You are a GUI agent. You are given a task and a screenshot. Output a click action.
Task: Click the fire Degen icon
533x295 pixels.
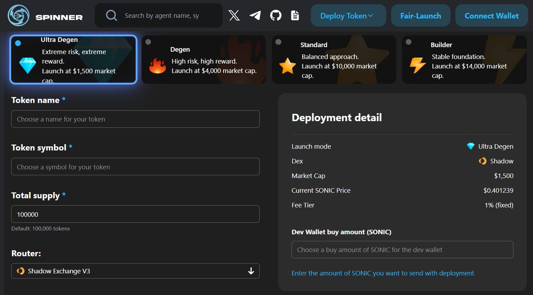pyautogui.click(x=157, y=66)
